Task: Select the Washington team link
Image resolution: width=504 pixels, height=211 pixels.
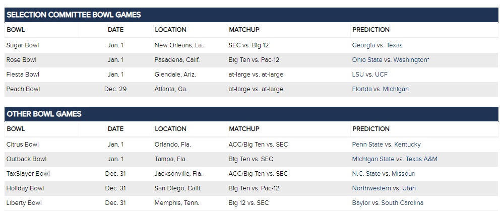Action: coord(410,60)
